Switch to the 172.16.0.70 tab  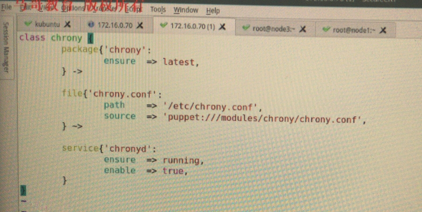click(x=115, y=25)
